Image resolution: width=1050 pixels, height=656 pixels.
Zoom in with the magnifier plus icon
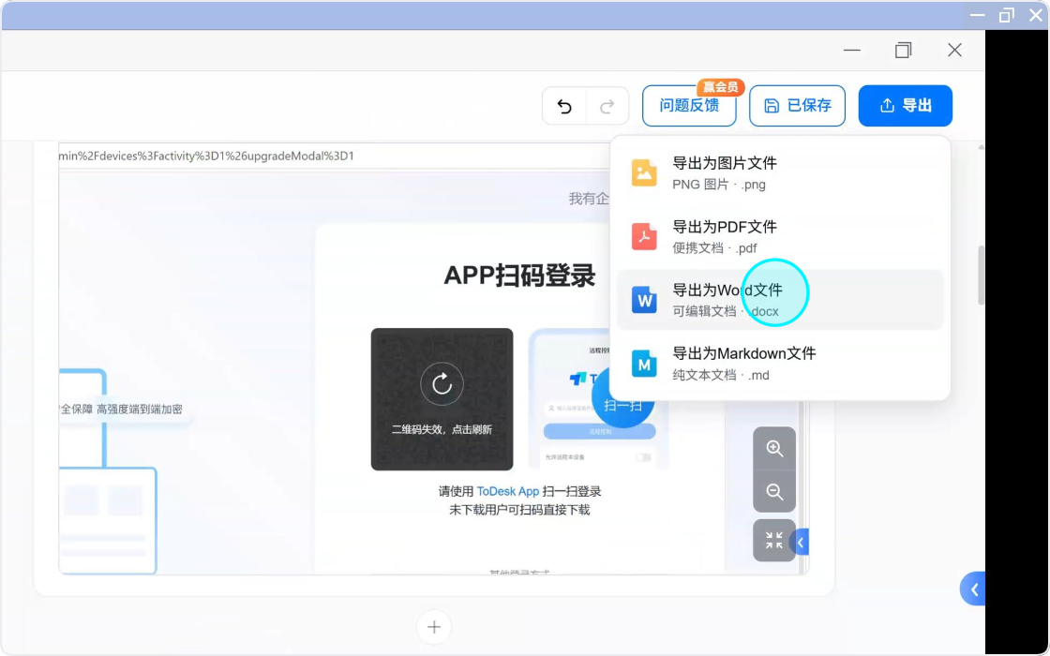point(774,449)
